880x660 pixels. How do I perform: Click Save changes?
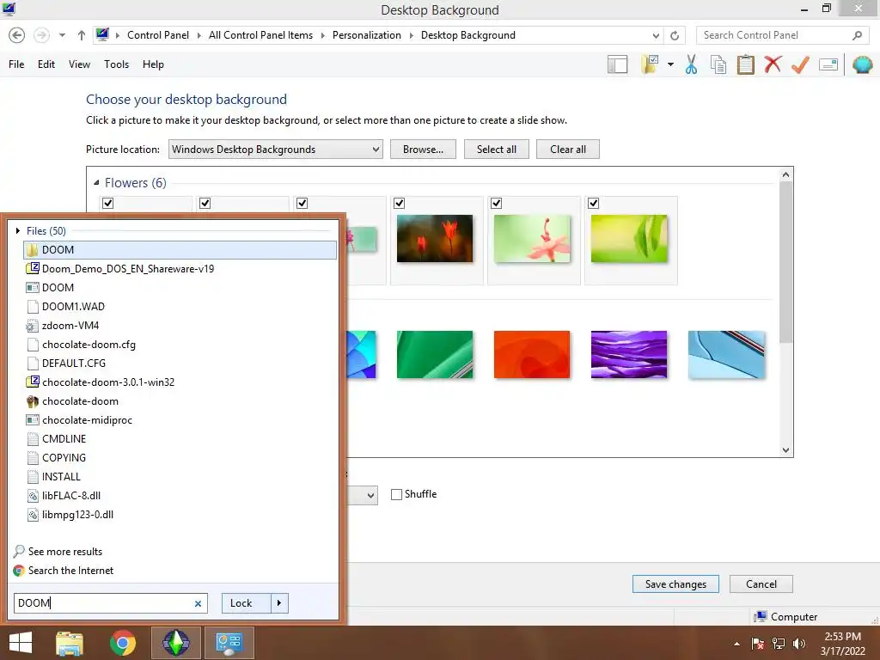click(x=675, y=584)
